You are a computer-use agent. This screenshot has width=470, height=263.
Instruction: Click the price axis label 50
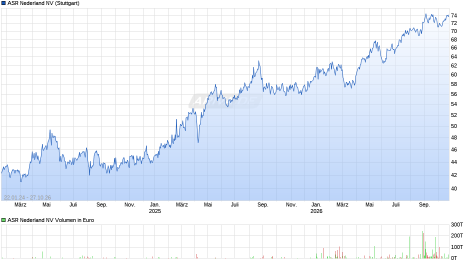click(454, 126)
